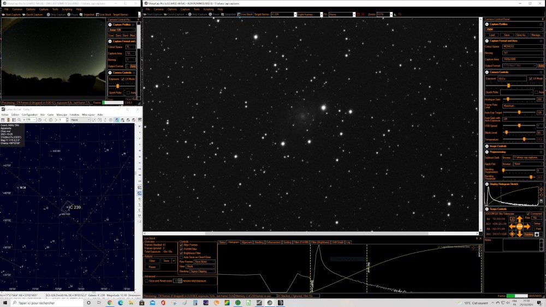The image size is (546, 307).
Task: Click the red reticule icon after FX dropdown
Action: click(x=363, y=14)
